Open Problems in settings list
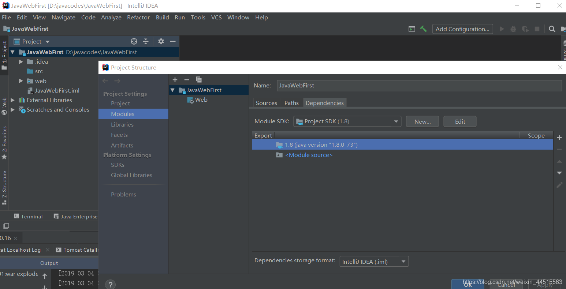 (x=123, y=194)
